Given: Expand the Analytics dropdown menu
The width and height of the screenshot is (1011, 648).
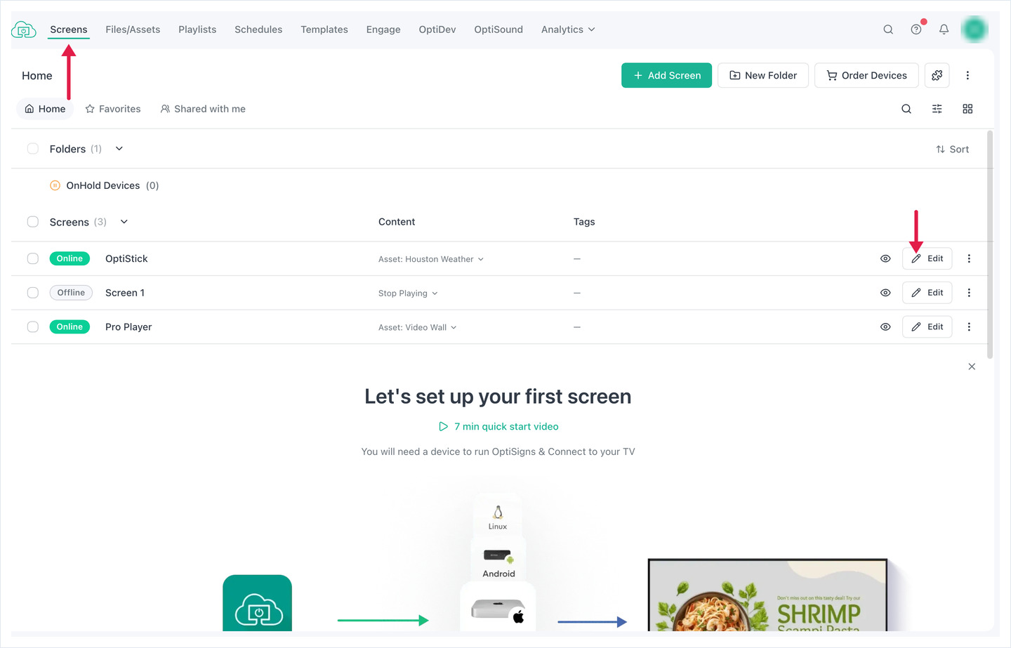Looking at the screenshot, I should pos(568,29).
